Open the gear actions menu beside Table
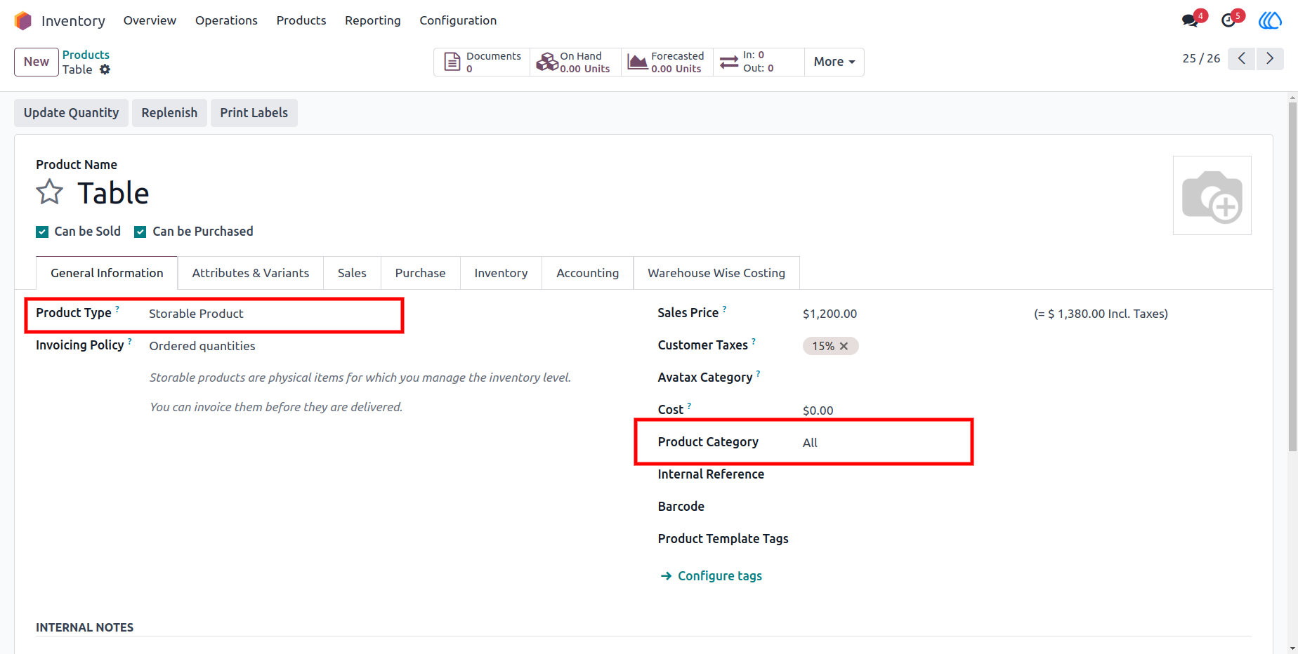This screenshot has height=654, width=1298. [x=105, y=69]
